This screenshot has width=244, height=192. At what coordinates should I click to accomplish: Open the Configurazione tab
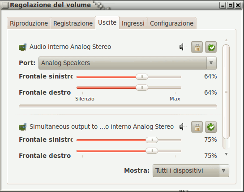pos(171,23)
